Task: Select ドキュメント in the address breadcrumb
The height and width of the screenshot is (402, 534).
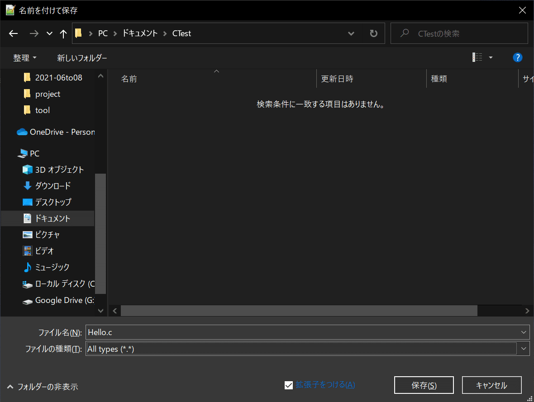Action: click(140, 33)
